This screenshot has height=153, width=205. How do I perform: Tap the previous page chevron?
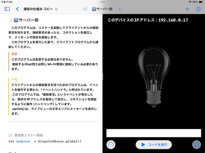pos(85,9)
